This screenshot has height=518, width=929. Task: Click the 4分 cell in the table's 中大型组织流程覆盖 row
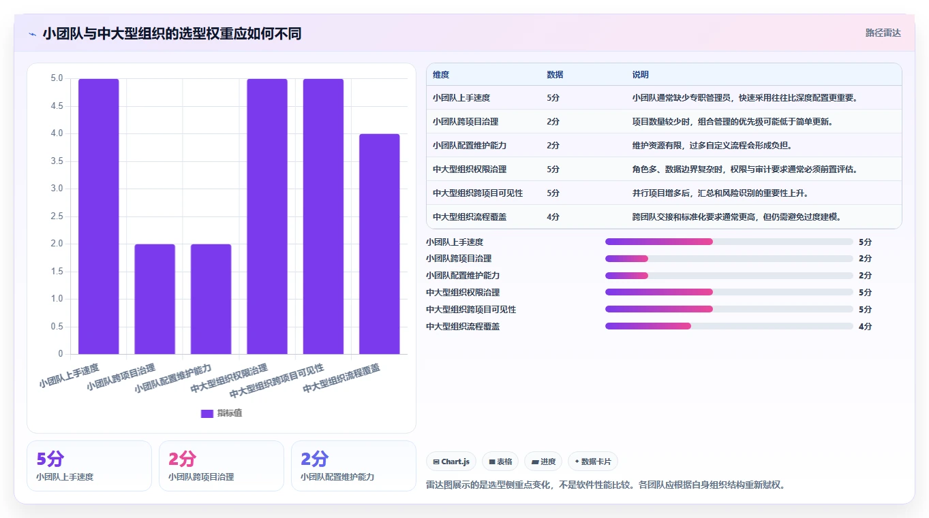point(553,216)
